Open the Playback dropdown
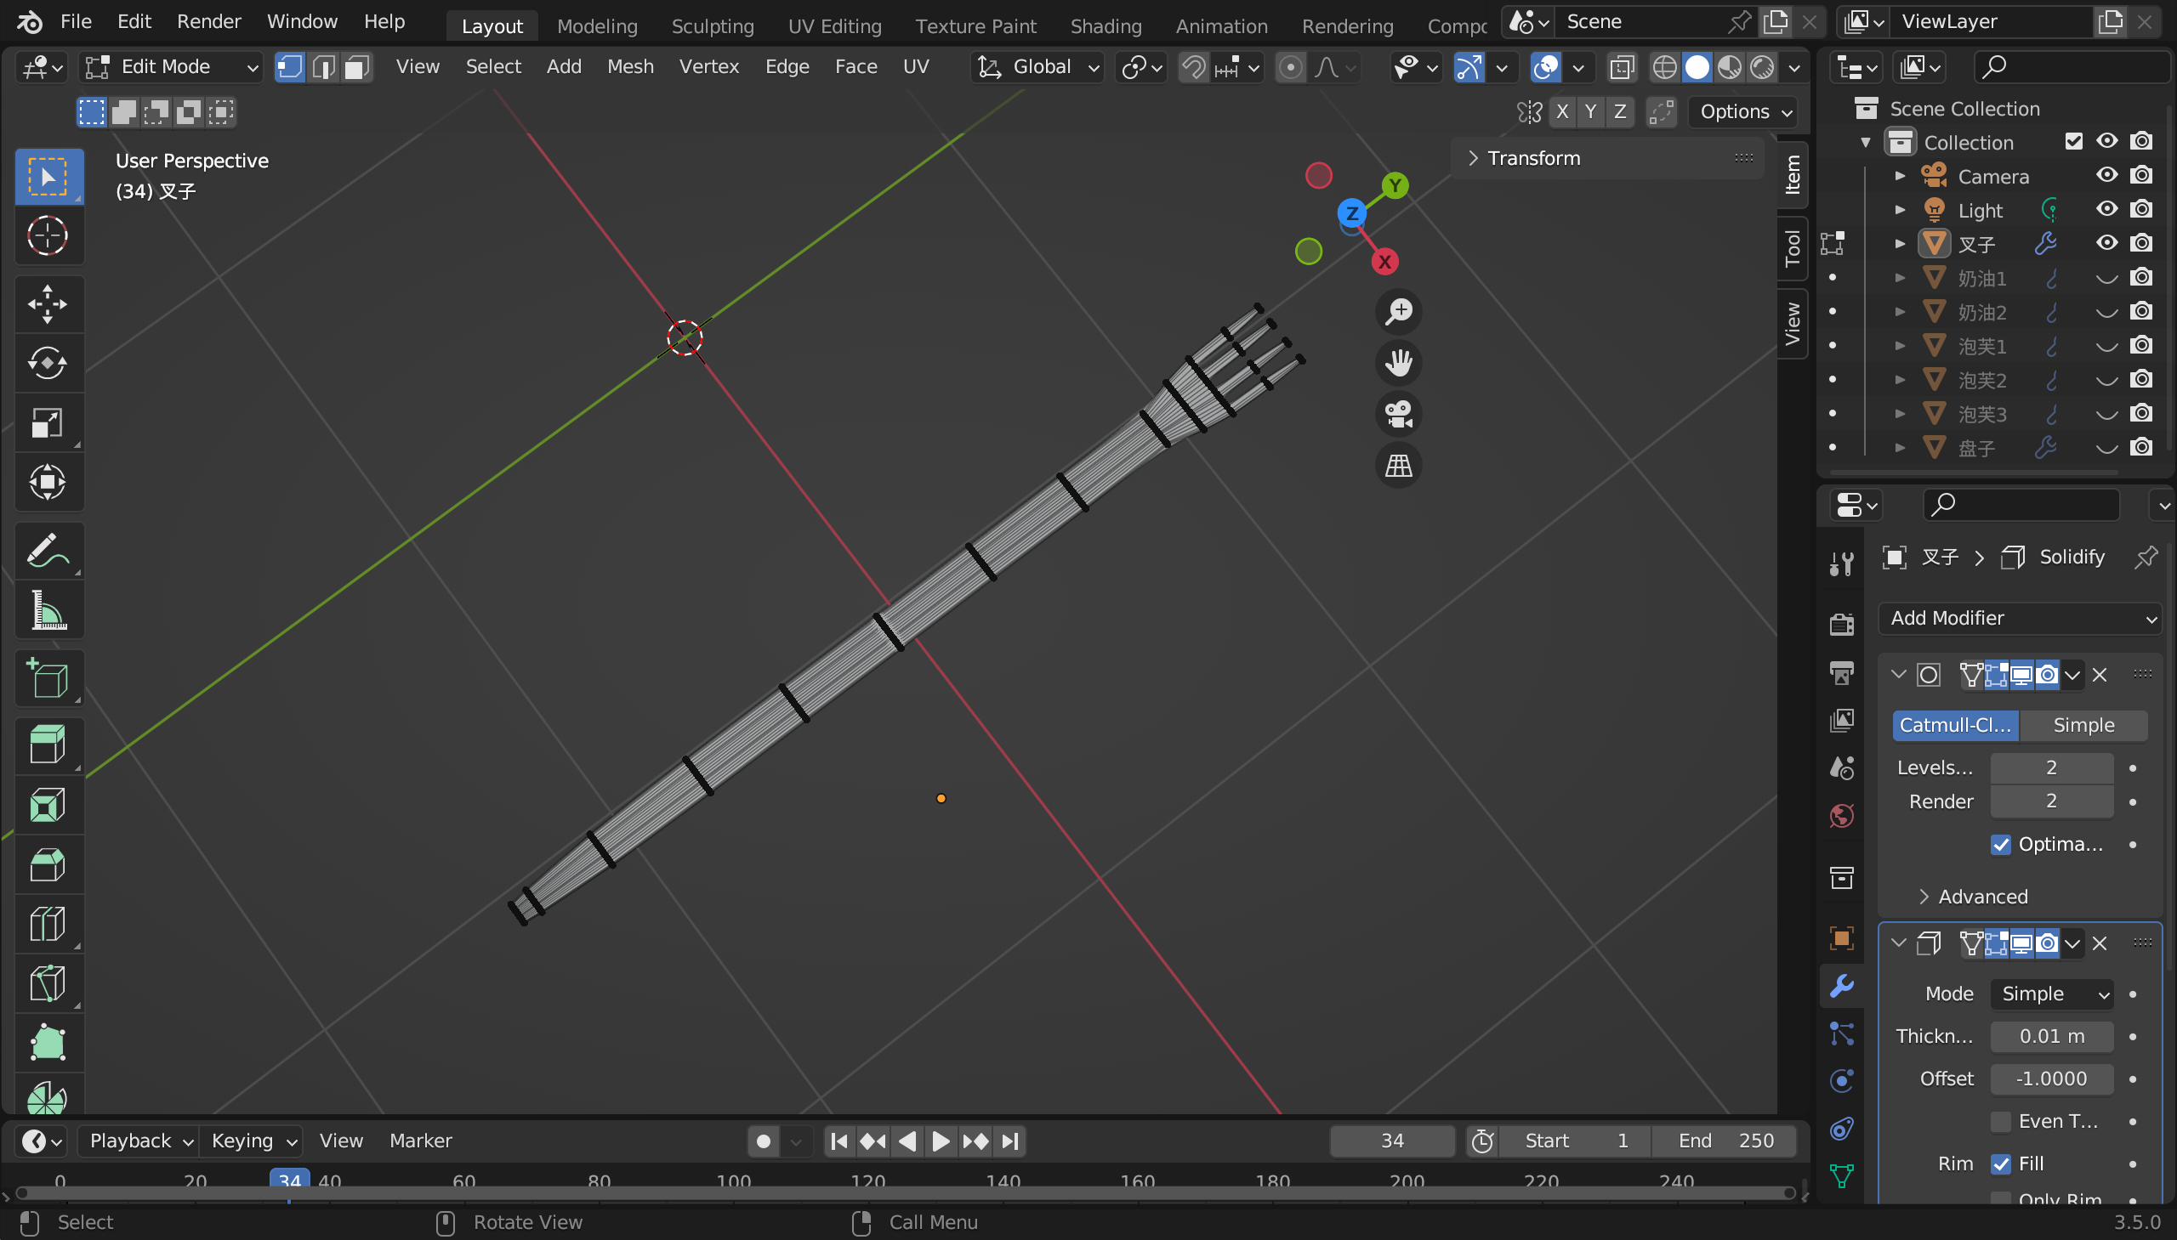 pos(139,1141)
